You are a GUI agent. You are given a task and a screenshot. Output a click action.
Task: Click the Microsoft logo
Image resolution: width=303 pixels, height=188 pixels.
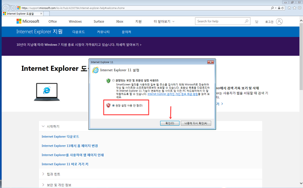[x=28, y=21]
